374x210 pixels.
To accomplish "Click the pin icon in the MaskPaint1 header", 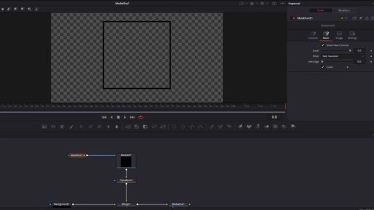I will tap(361, 18).
